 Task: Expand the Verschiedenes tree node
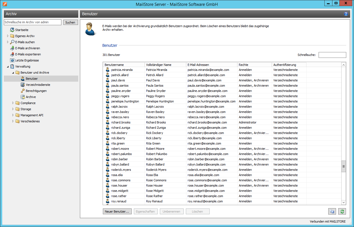[13, 121]
